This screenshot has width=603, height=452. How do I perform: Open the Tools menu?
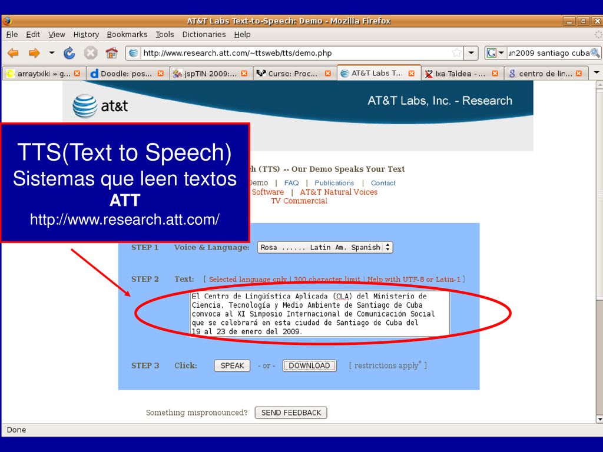pos(165,34)
